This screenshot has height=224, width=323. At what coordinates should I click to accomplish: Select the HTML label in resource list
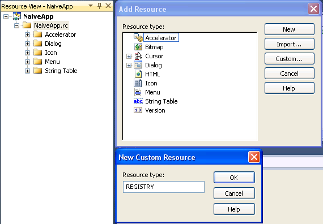pyautogui.click(x=152, y=74)
